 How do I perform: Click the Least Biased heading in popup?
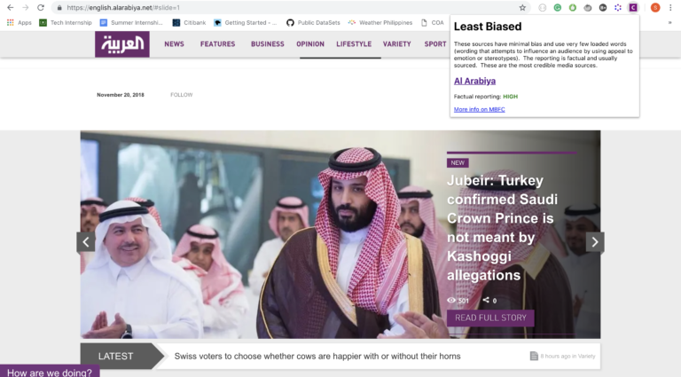[x=488, y=27]
